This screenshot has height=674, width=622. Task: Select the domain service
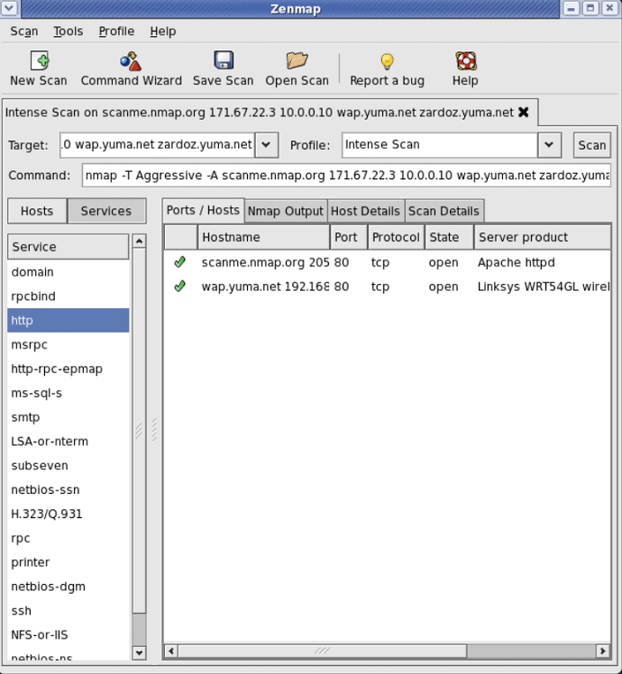point(68,272)
